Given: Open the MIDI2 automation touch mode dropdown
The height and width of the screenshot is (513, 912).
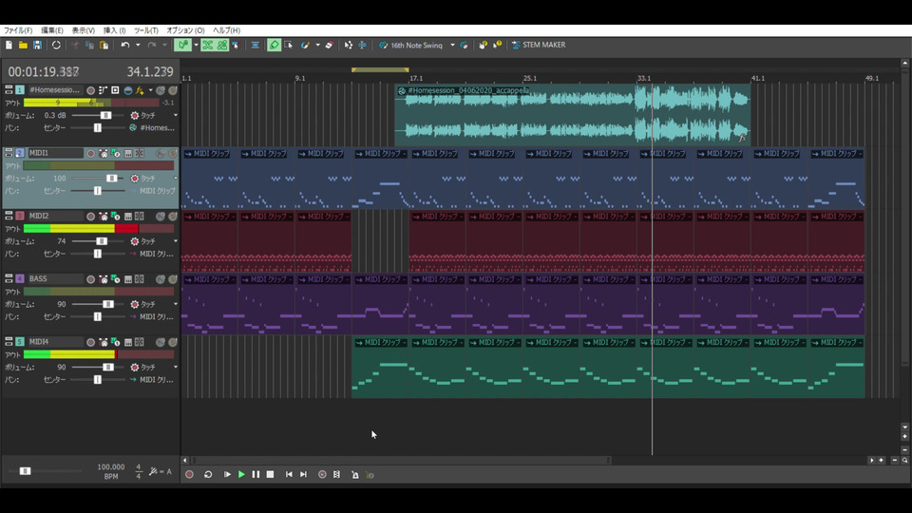Looking at the screenshot, I should (175, 241).
